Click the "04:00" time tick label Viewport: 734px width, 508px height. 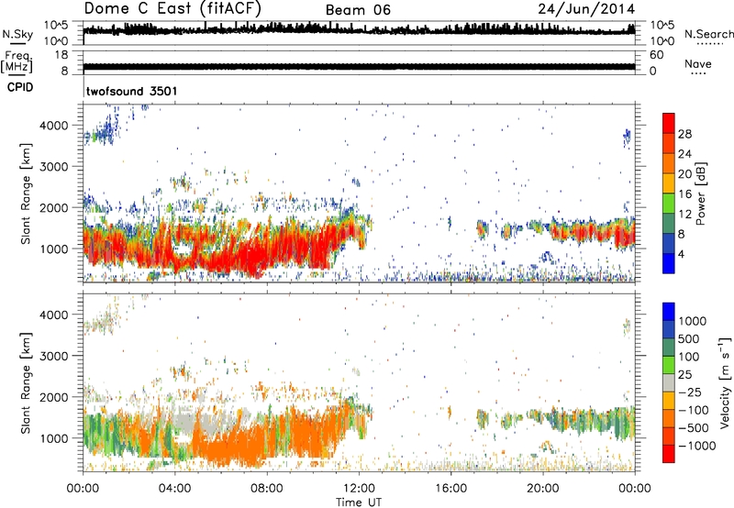pyautogui.click(x=174, y=489)
